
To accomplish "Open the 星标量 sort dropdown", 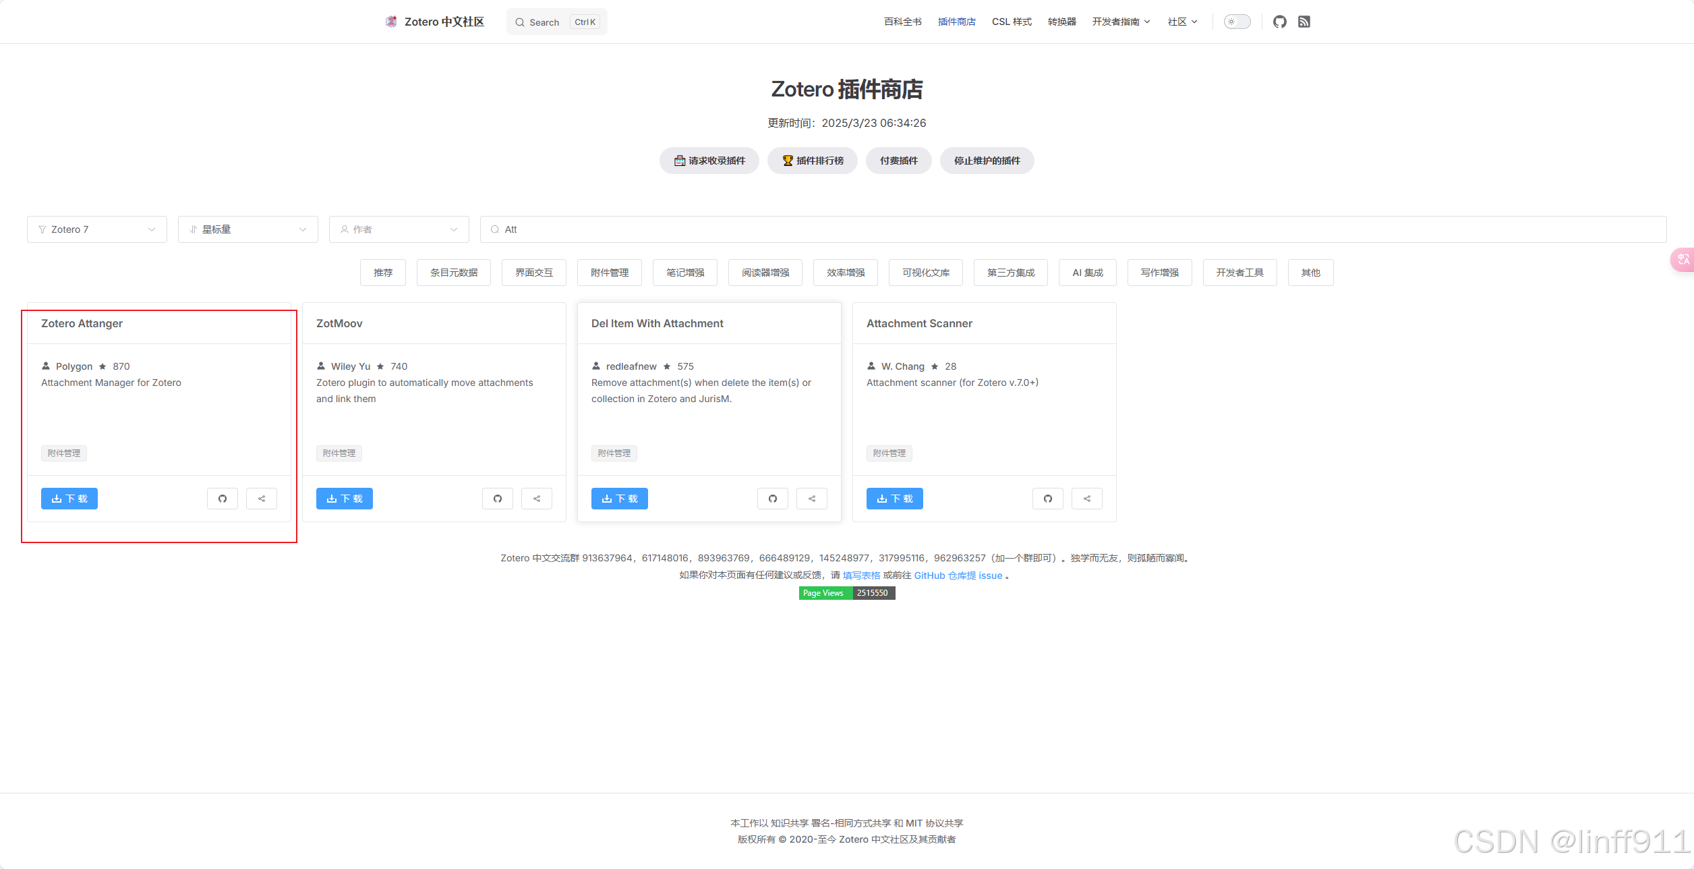I will (x=248, y=229).
